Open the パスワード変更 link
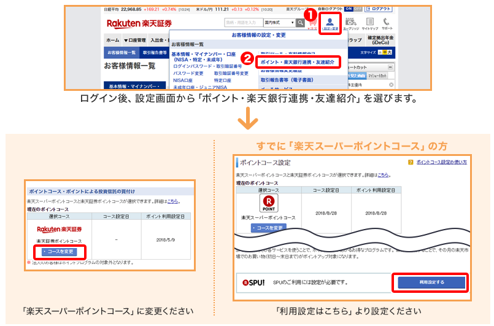 (x=188, y=73)
